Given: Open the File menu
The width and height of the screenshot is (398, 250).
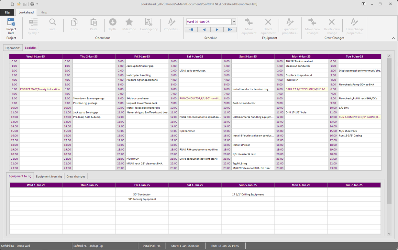Looking at the screenshot, I should [7, 12].
